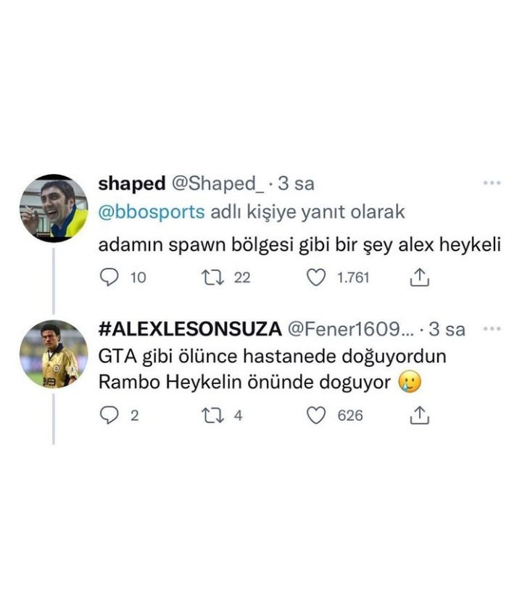522x590 pixels.
Task: Like the tweet with 626 likes
Action: coord(316,415)
